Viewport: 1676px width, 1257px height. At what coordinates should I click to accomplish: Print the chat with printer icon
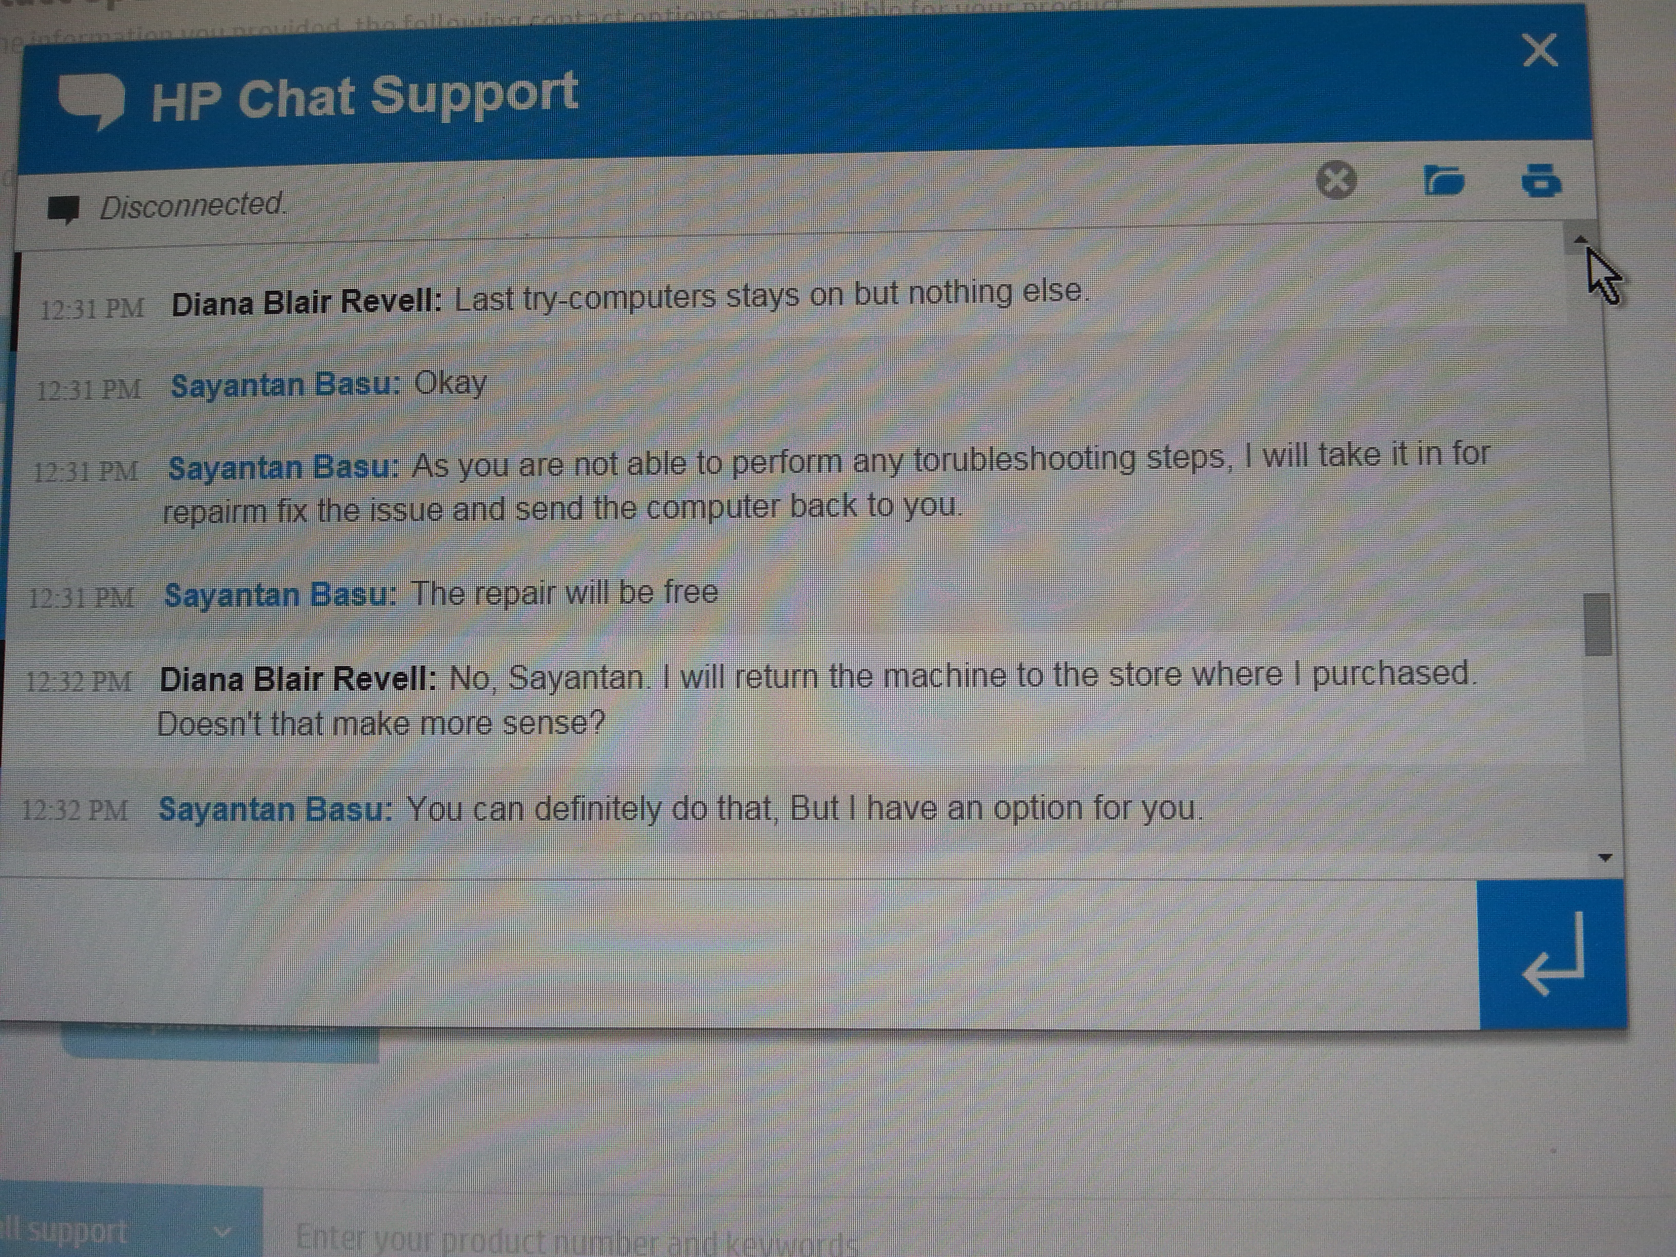(1541, 180)
